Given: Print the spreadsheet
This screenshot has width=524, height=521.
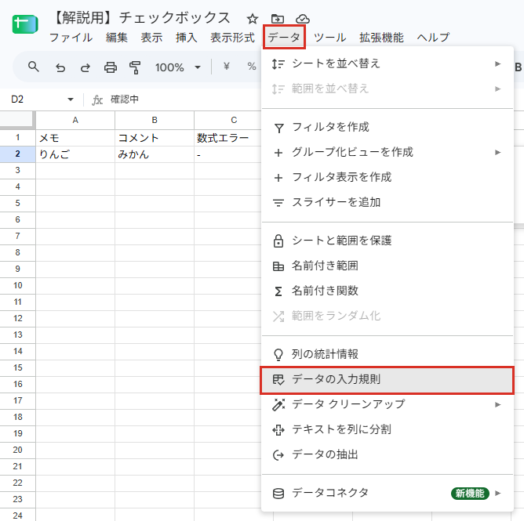Looking at the screenshot, I should 111,67.
